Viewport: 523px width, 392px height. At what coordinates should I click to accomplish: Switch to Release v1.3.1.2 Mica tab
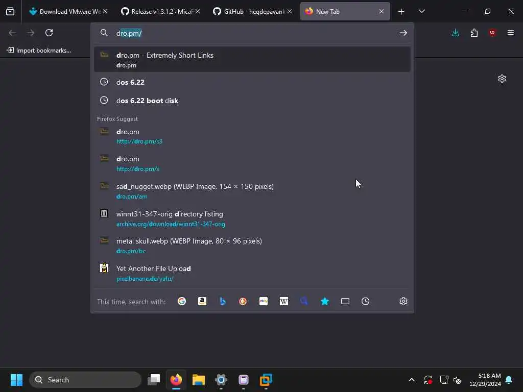(160, 11)
